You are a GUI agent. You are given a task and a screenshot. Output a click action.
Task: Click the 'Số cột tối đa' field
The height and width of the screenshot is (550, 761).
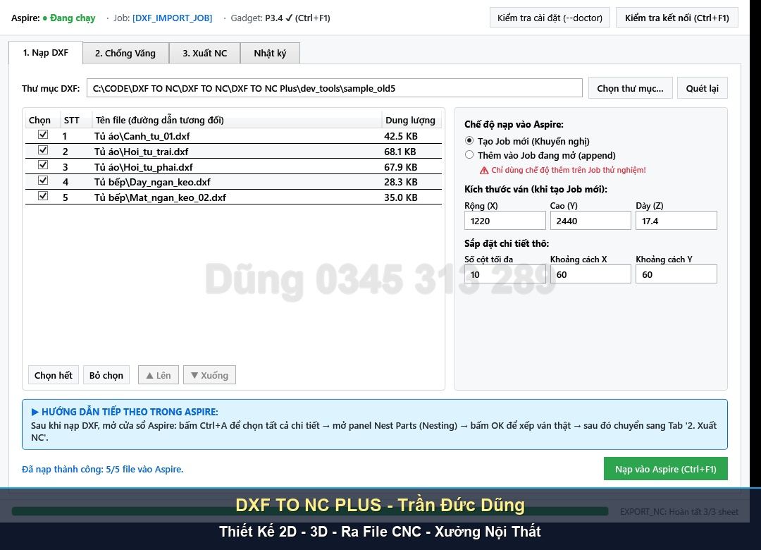click(505, 274)
